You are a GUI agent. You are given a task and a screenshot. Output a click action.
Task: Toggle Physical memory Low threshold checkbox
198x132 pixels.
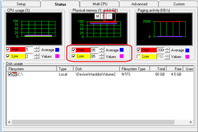(x=74, y=56)
